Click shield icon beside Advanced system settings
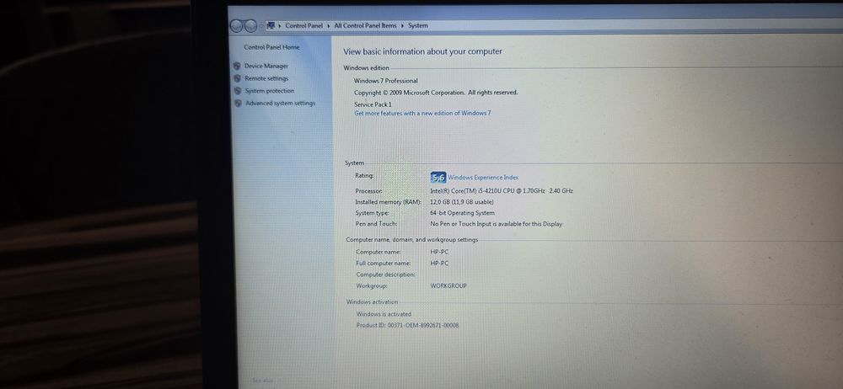Screen dimensions: 843x389 coord(239,104)
